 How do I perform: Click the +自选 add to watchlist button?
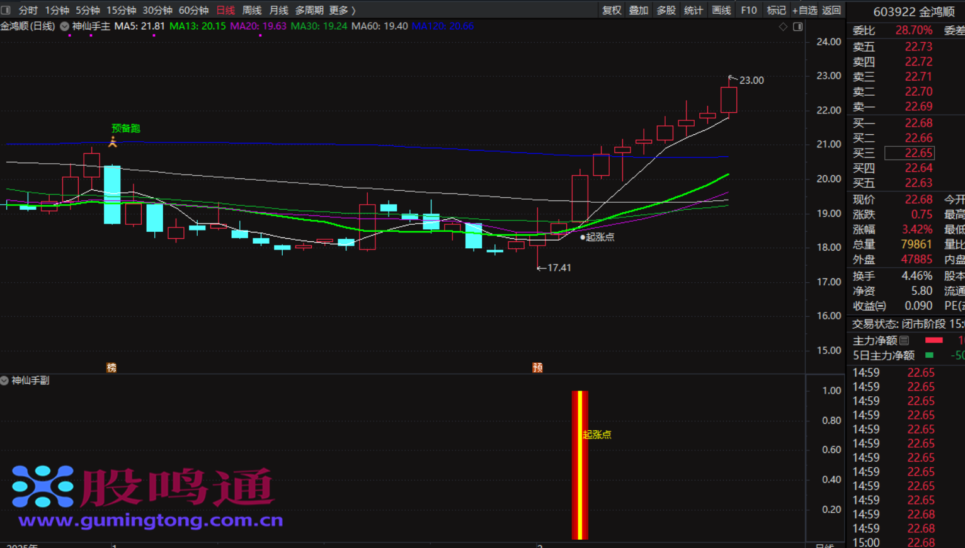pyautogui.click(x=804, y=10)
